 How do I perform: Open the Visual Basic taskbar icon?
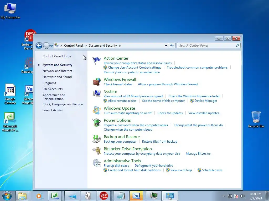coord(136,196)
